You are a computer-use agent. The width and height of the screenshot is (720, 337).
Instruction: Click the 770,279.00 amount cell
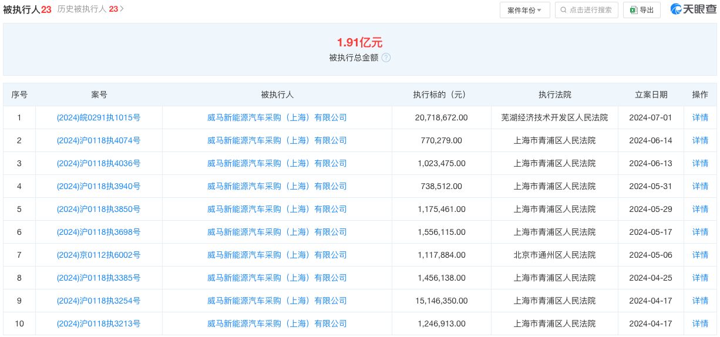(441, 140)
